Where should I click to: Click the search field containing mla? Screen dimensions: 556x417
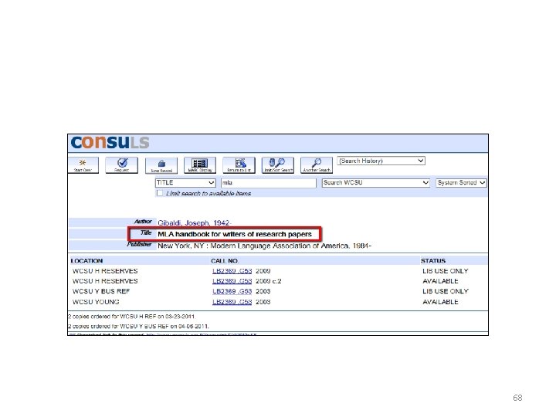pyautogui.click(x=269, y=183)
